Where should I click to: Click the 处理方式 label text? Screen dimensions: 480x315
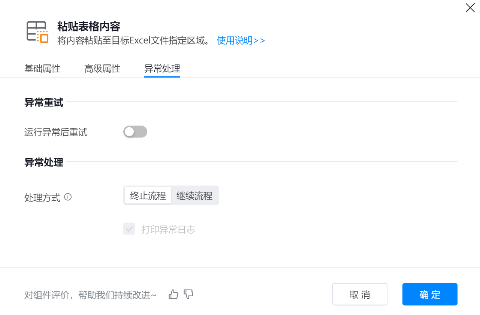click(42, 197)
